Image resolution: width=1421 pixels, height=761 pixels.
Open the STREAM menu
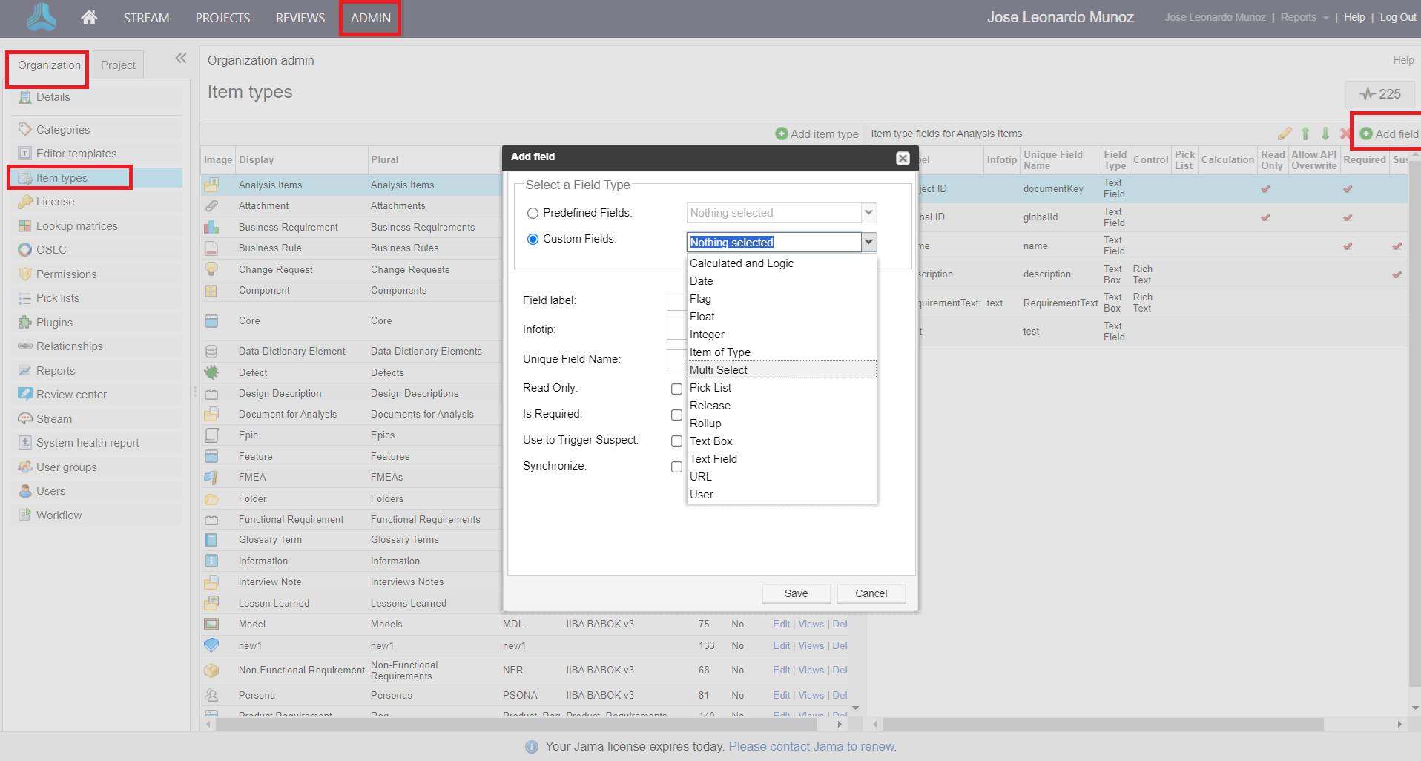point(146,18)
